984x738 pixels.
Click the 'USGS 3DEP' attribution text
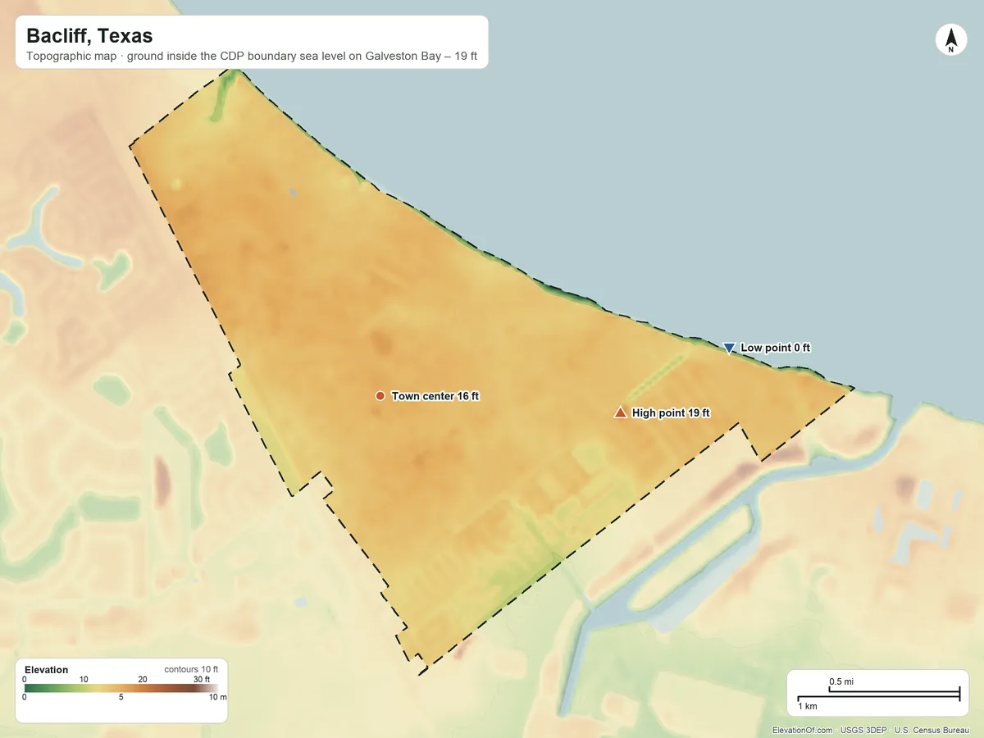pos(863,730)
